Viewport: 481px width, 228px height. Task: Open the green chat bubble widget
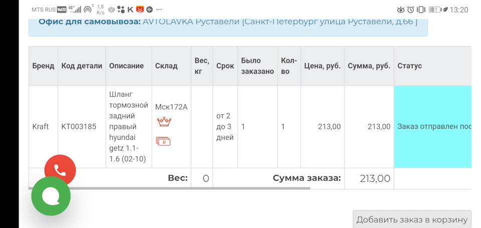coord(51,196)
